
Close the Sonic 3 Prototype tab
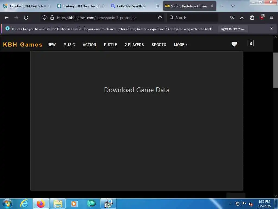pos(212,6)
